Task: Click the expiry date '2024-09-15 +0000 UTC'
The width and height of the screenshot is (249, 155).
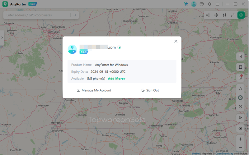Action: pos(108,72)
